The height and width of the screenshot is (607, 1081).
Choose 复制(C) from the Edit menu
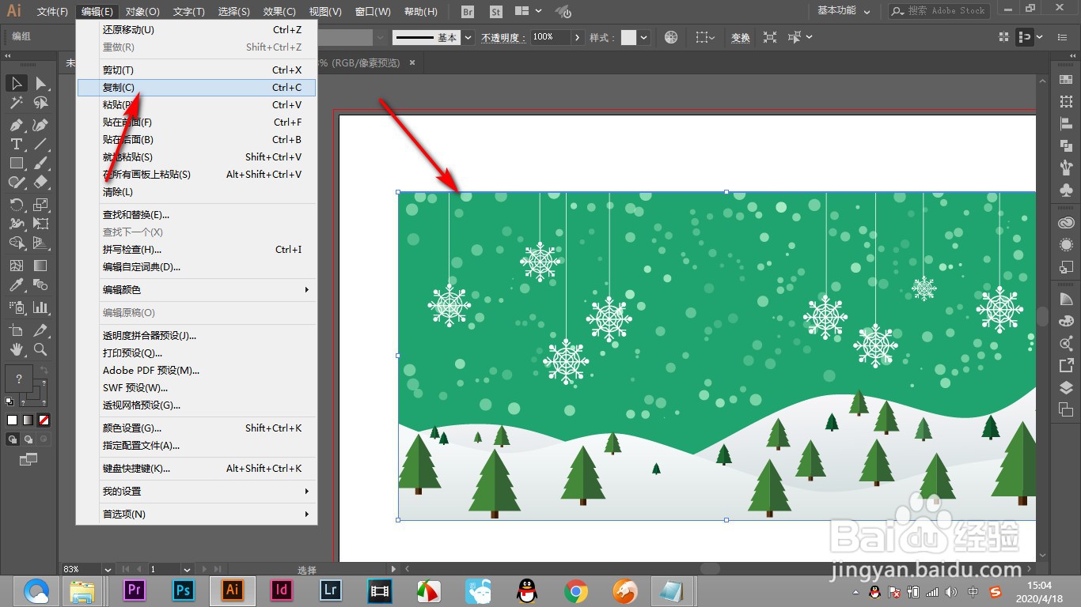pyautogui.click(x=196, y=88)
